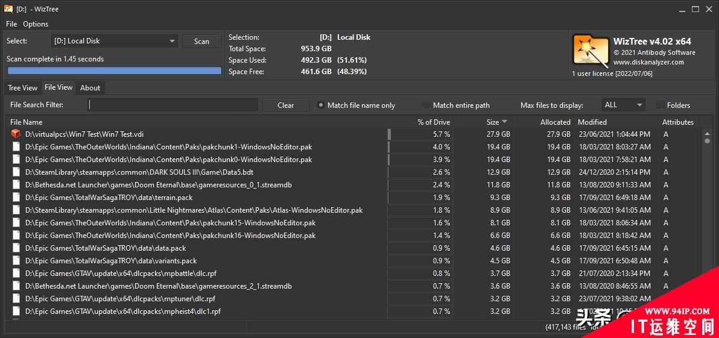Click file icon for pakchunk1-WindowsNoEditor.pak
Image resolution: width=719 pixels, height=338 pixels.
(x=16, y=147)
